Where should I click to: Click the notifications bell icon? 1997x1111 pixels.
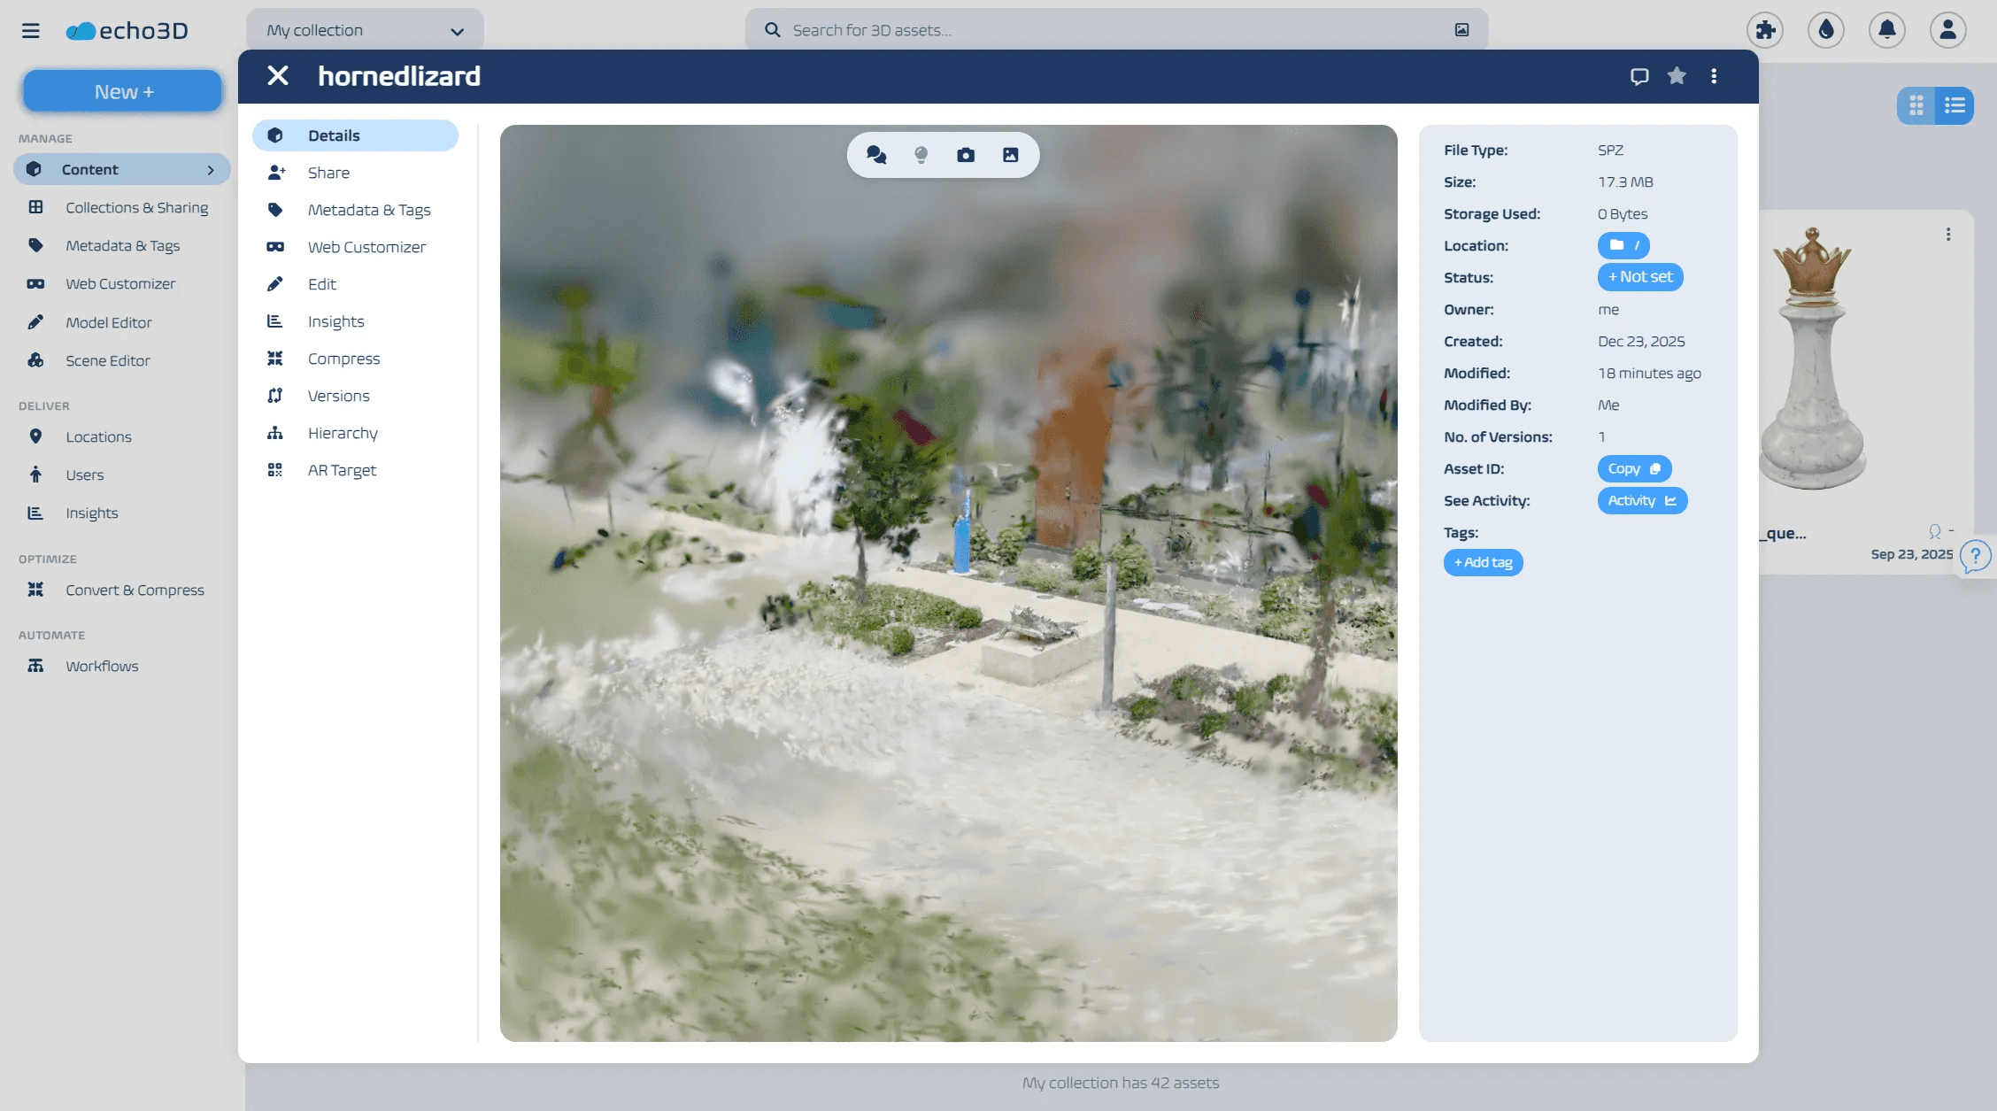coord(1886,30)
